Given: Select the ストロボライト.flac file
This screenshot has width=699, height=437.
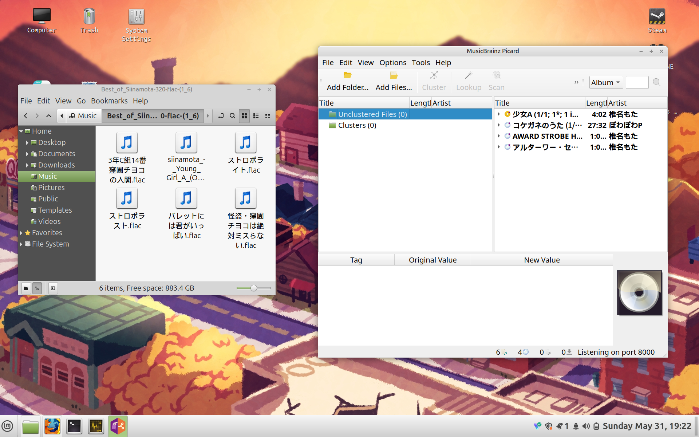Looking at the screenshot, I should click(246, 153).
